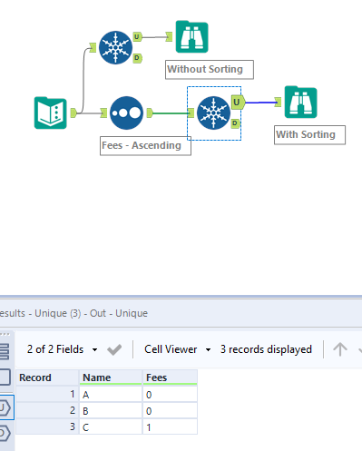Click the lower Unique tool input anchor
Image resolution: width=362 pixels, height=451 pixels.
(x=191, y=113)
